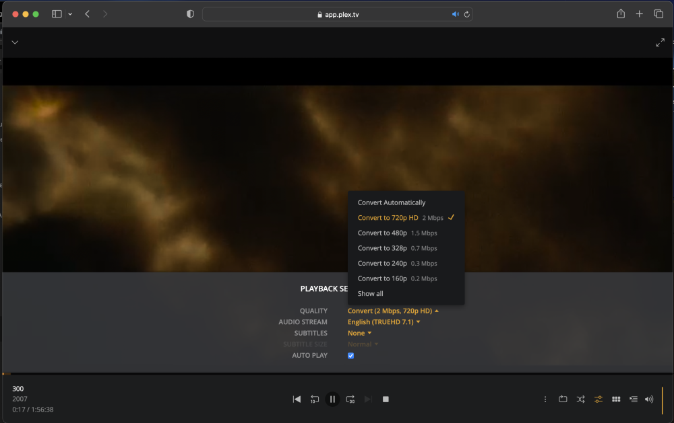
Task: Pause the movie playback
Action: tap(332, 399)
